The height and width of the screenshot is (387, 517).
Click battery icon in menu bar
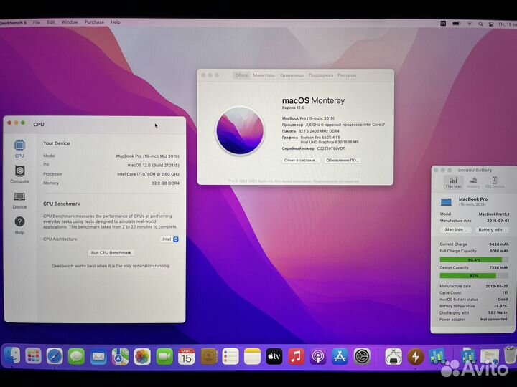(457, 24)
